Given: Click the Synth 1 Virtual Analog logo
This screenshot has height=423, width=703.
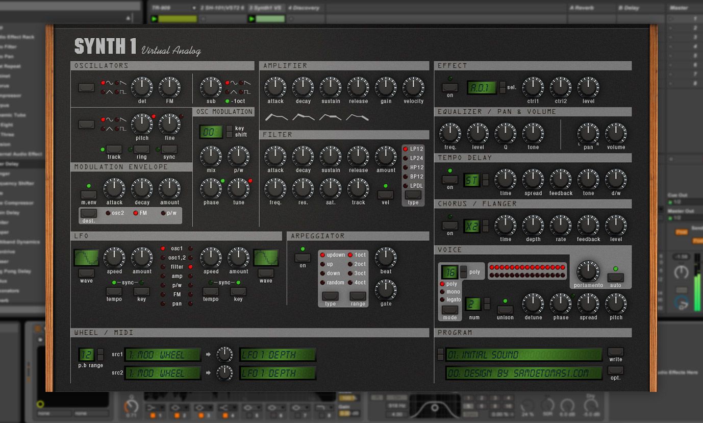Looking at the screenshot, I should (x=138, y=46).
